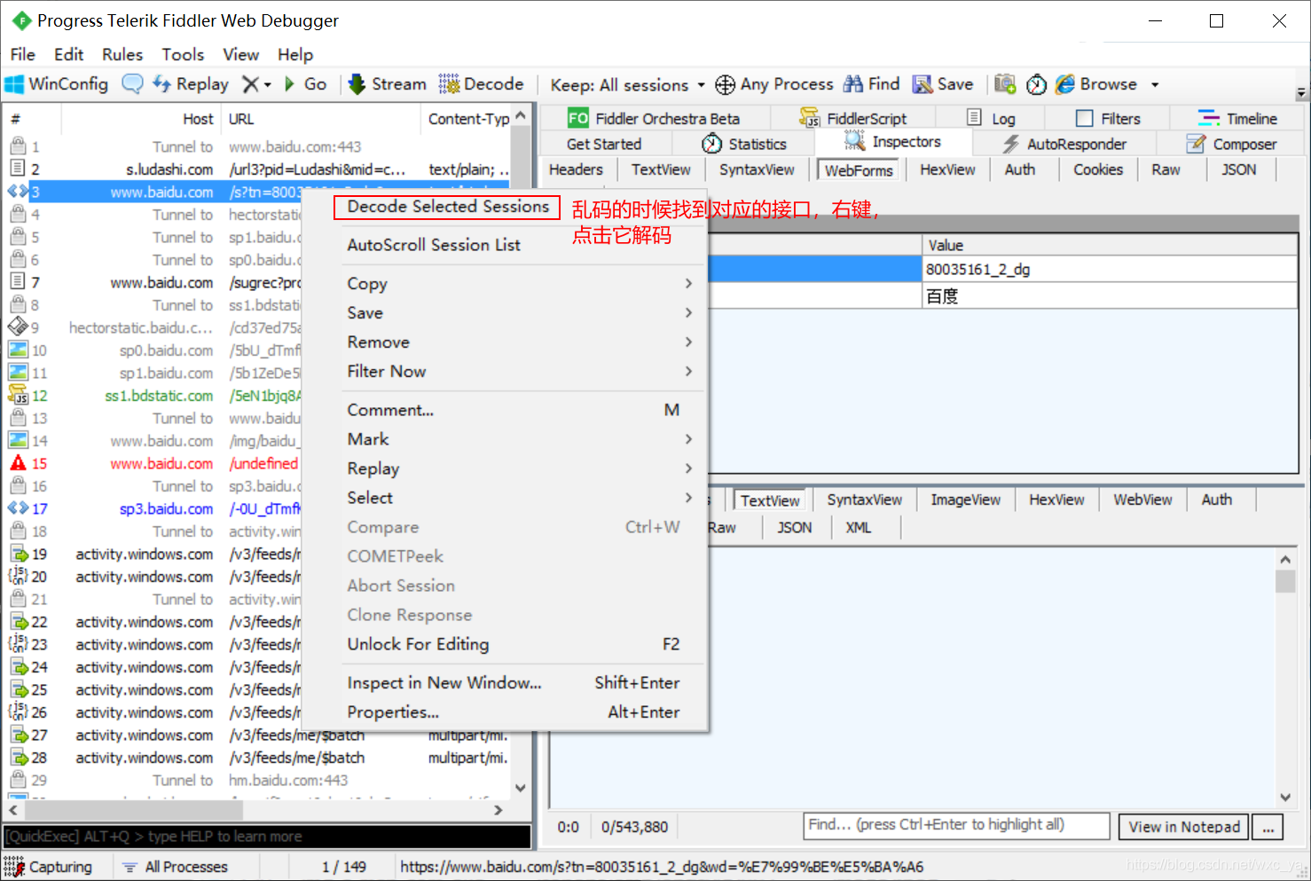The width and height of the screenshot is (1311, 881).
Task: Toggle Capturing in the status bar
Action: pyautogui.click(x=50, y=867)
